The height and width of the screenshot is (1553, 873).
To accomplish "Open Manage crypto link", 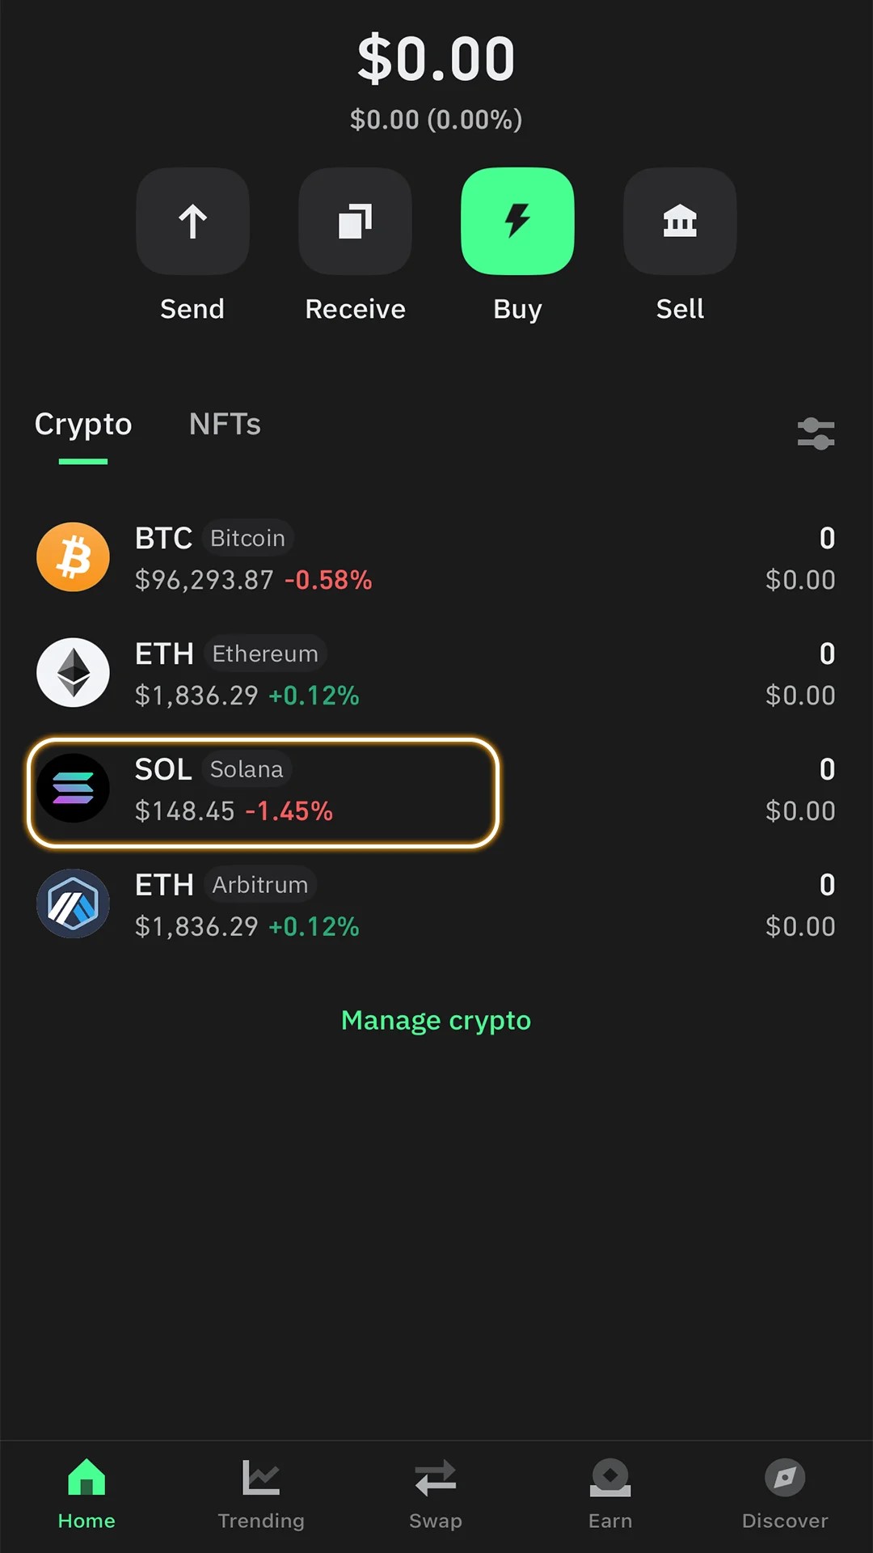I will [x=436, y=1021].
